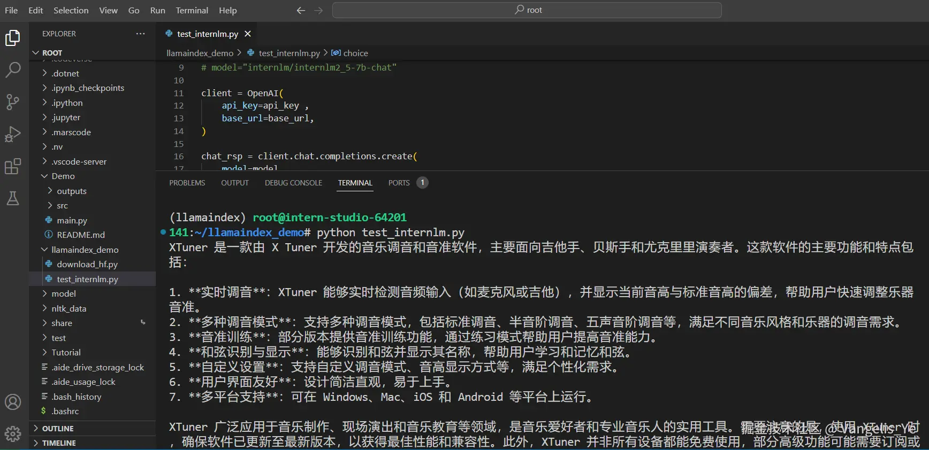Expand the model folder

tap(44, 293)
